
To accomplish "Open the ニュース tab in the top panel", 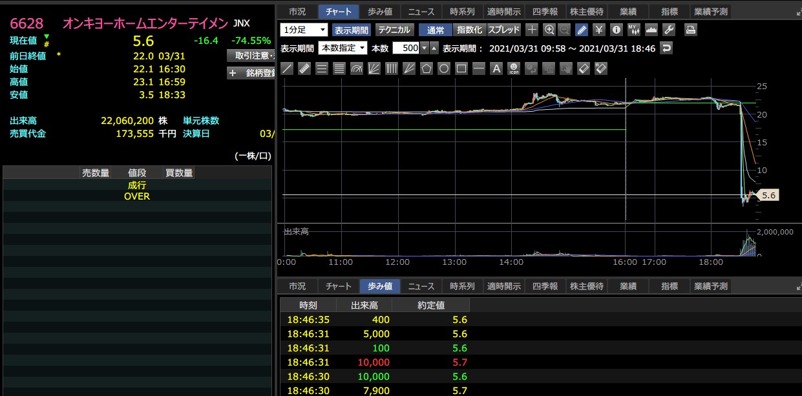I will pyautogui.click(x=421, y=12).
